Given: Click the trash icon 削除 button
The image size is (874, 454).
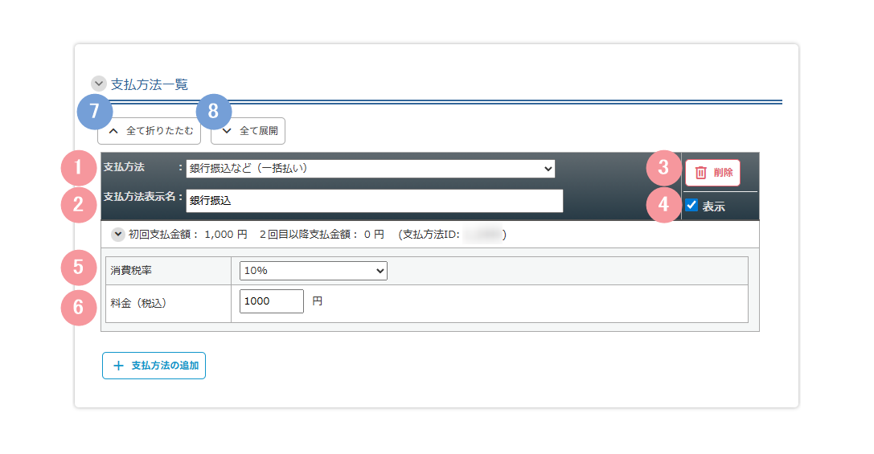Looking at the screenshot, I should click(x=712, y=173).
